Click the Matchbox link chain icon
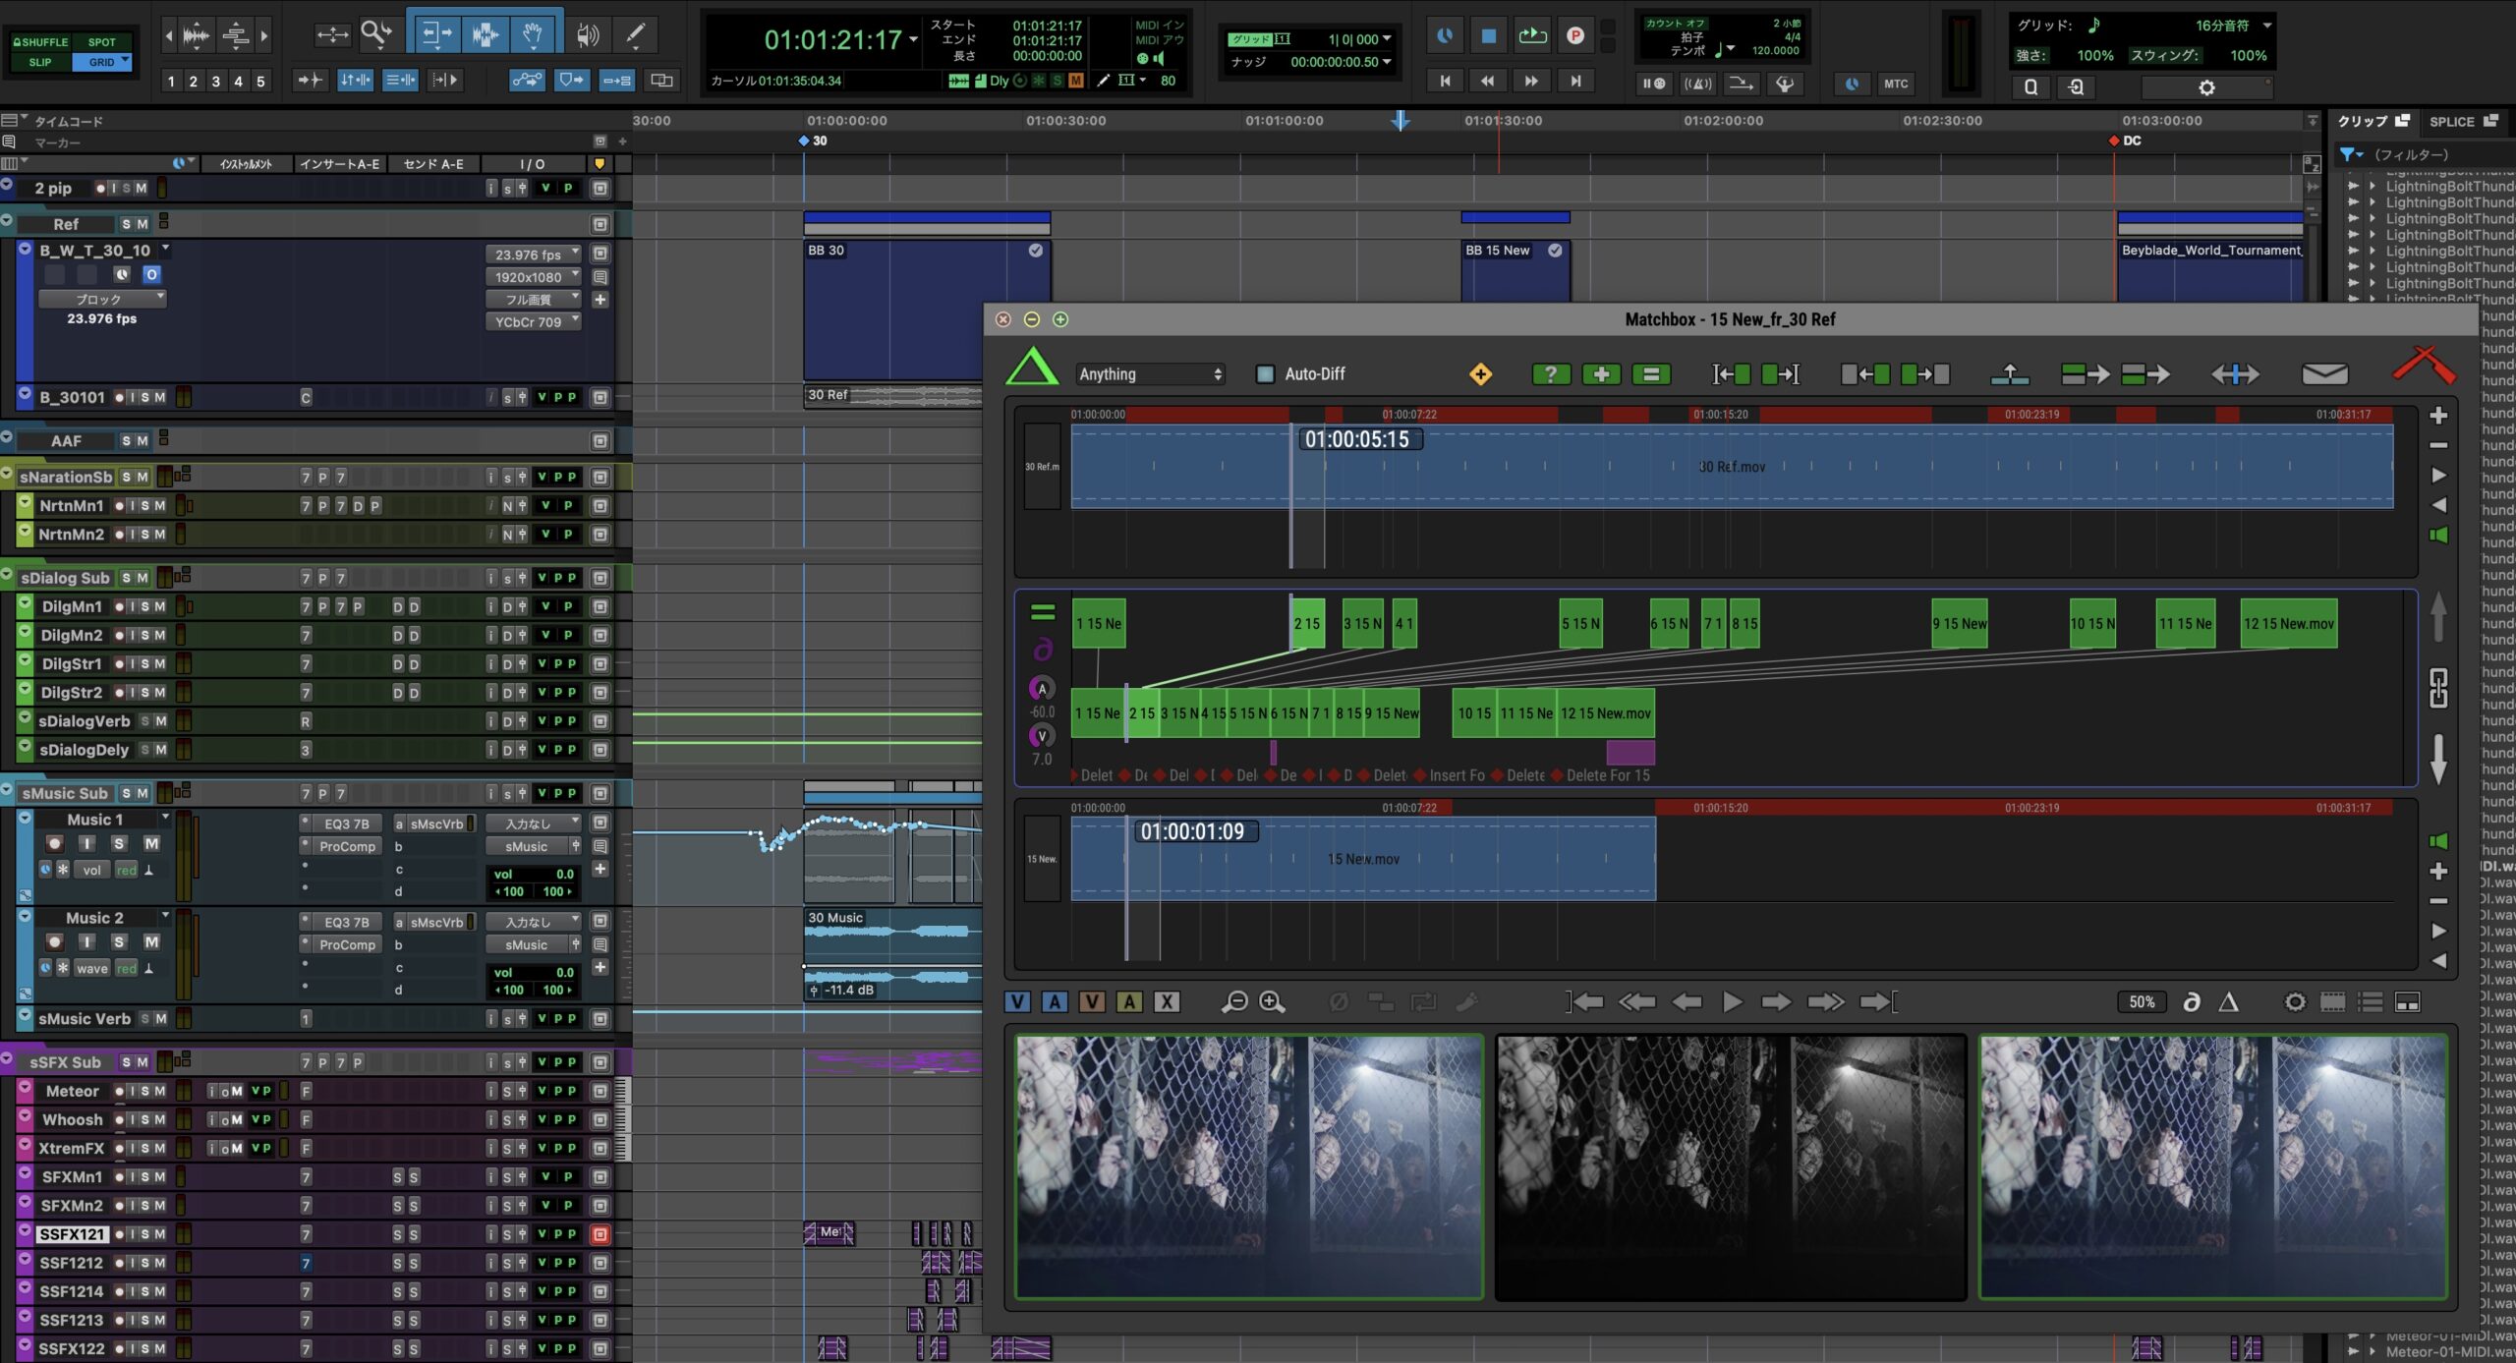The image size is (2516, 1363). click(2438, 688)
